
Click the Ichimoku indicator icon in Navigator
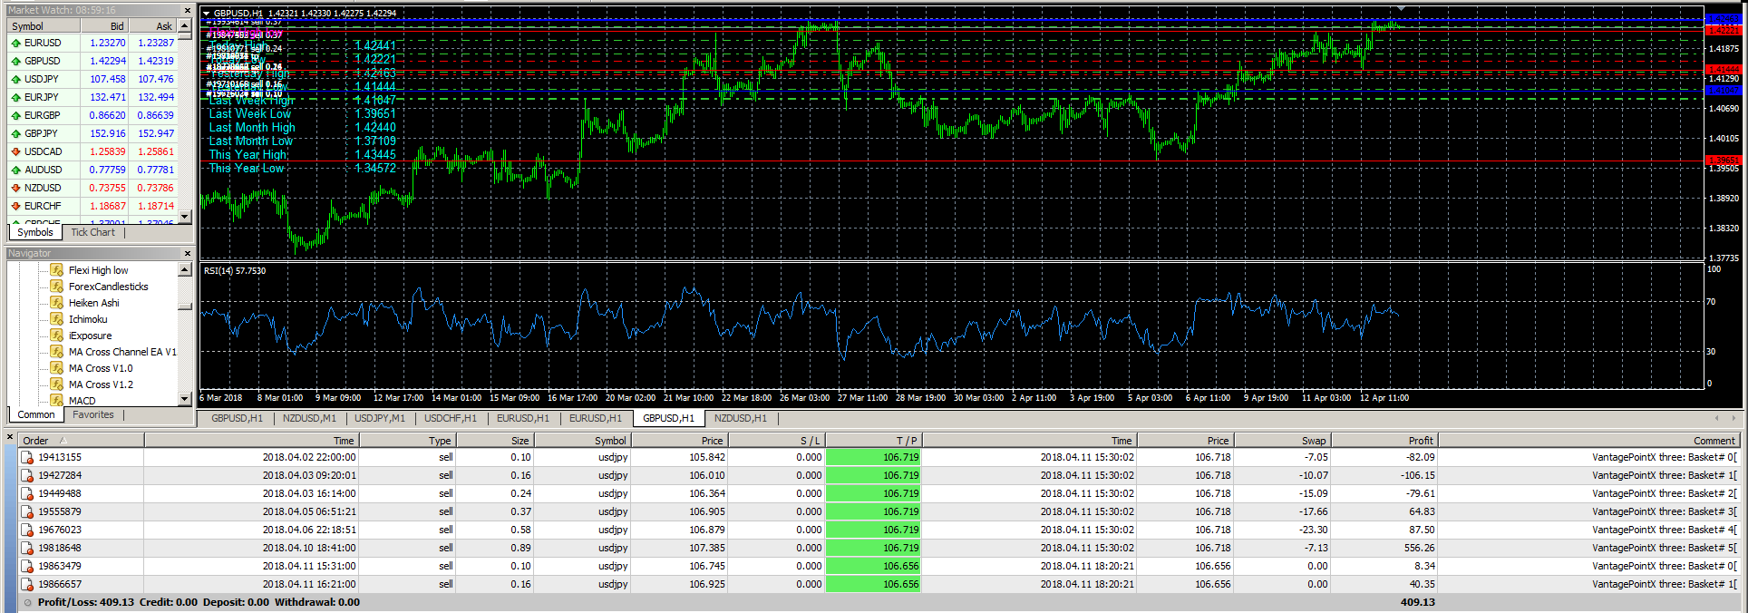click(x=56, y=319)
